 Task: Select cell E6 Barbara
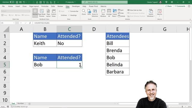click(118, 72)
